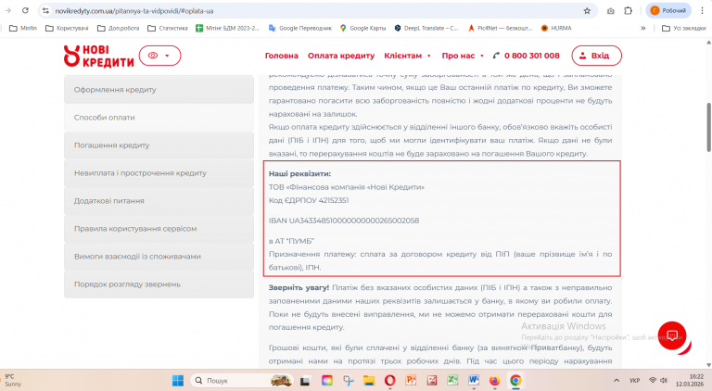The width and height of the screenshot is (712, 391).
Task: Open Доп.робота bookmark folder
Action: pos(118,28)
